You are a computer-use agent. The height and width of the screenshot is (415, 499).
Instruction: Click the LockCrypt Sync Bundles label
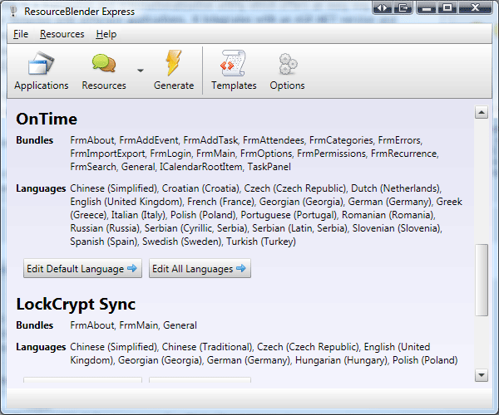tap(35, 325)
